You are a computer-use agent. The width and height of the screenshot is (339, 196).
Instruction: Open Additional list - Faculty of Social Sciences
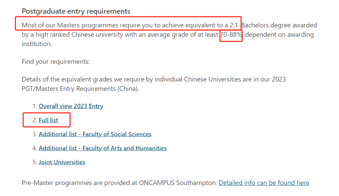point(95,134)
